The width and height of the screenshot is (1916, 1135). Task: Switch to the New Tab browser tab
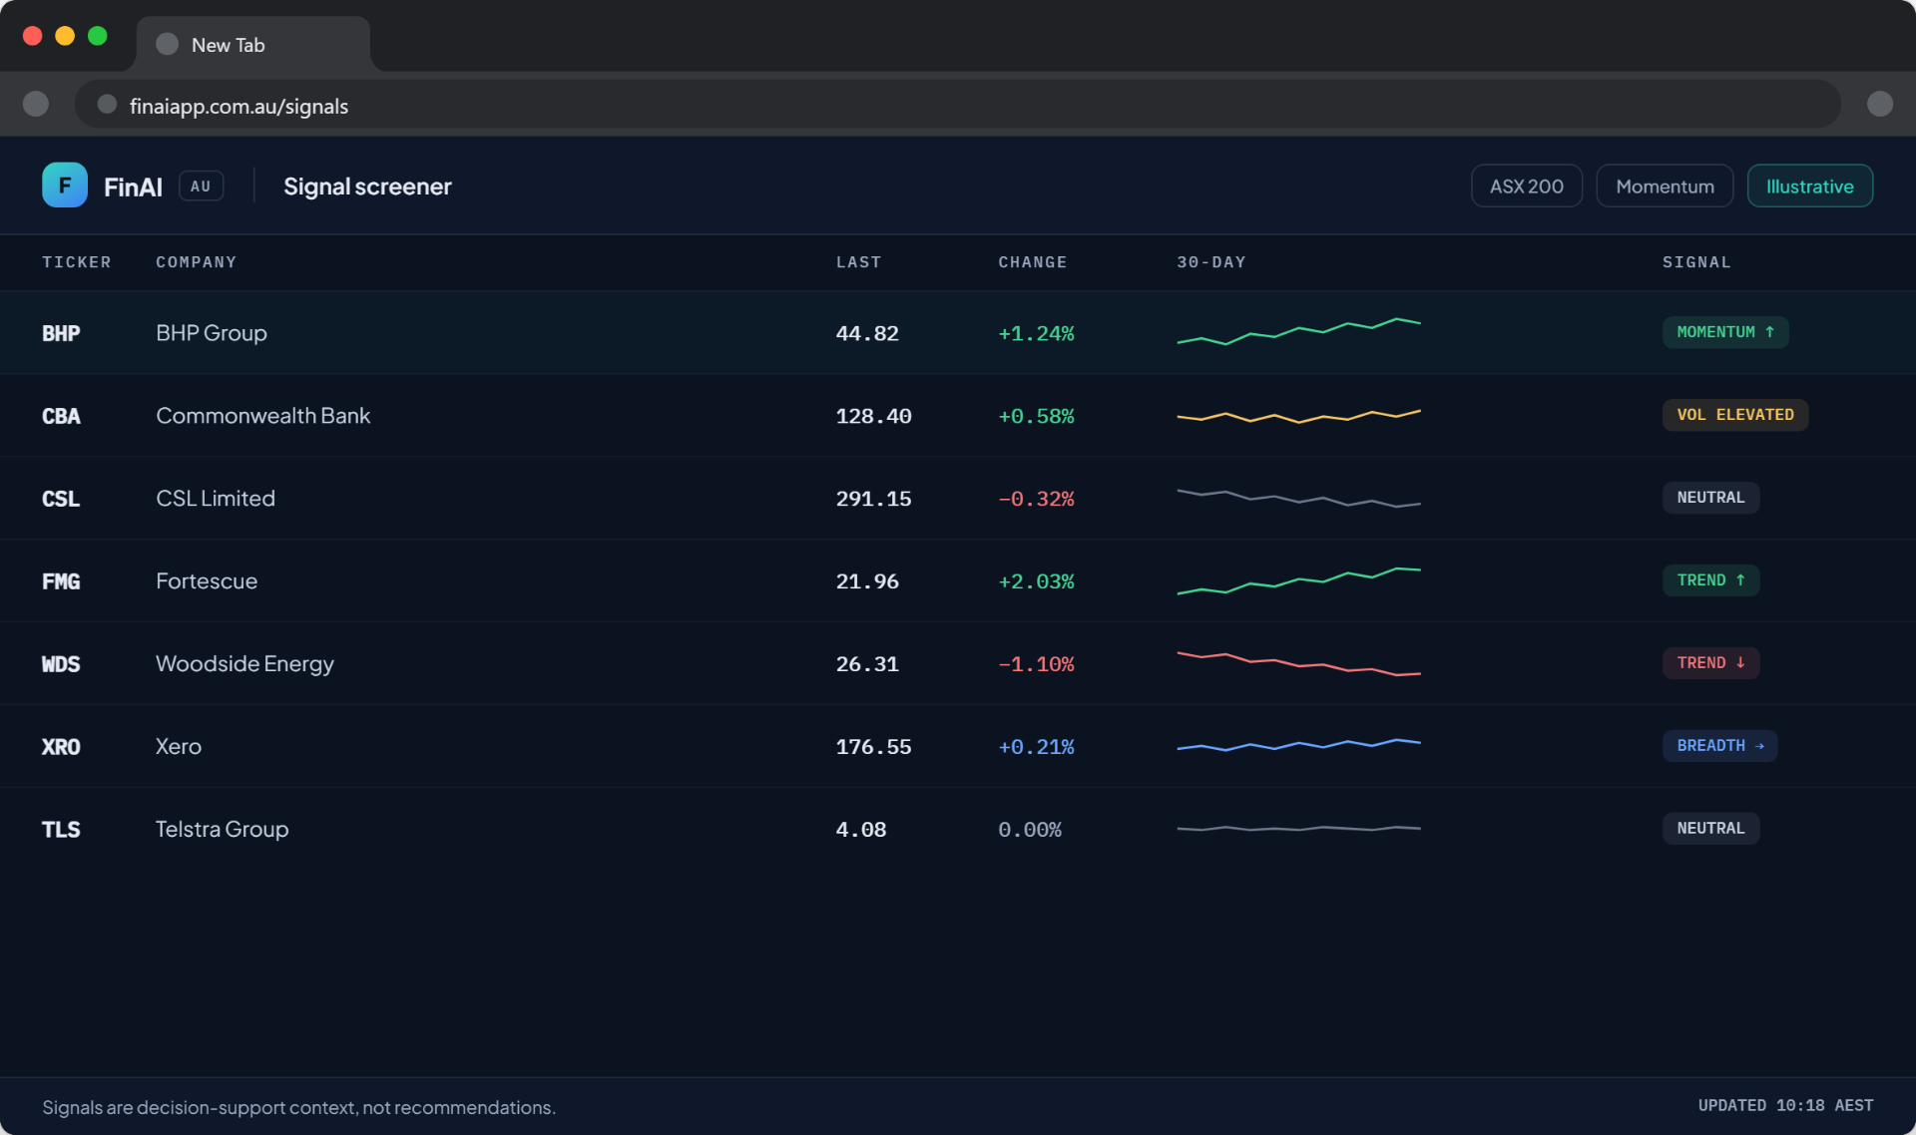pyautogui.click(x=252, y=45)
